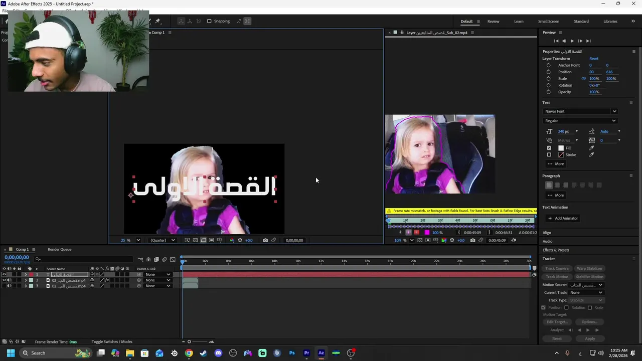The width and height of the screenshot is (642, 361).
Task: Take snapshot in Composition viewer
Action: tap(265, 240)
